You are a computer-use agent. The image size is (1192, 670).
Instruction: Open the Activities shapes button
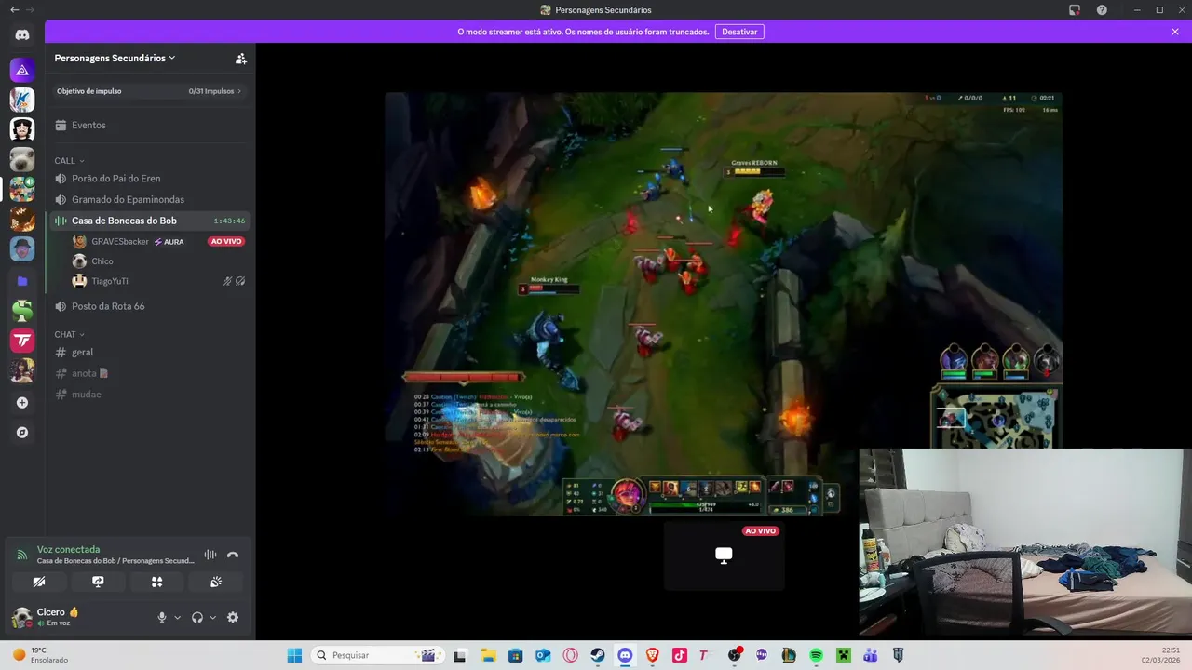(156, 582)
